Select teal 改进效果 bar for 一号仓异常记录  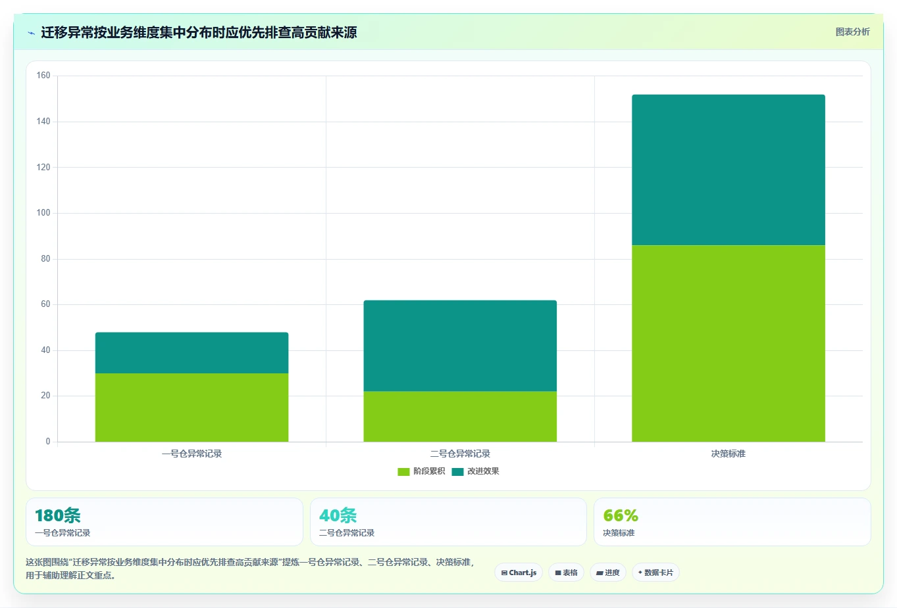tap(192, 353)
